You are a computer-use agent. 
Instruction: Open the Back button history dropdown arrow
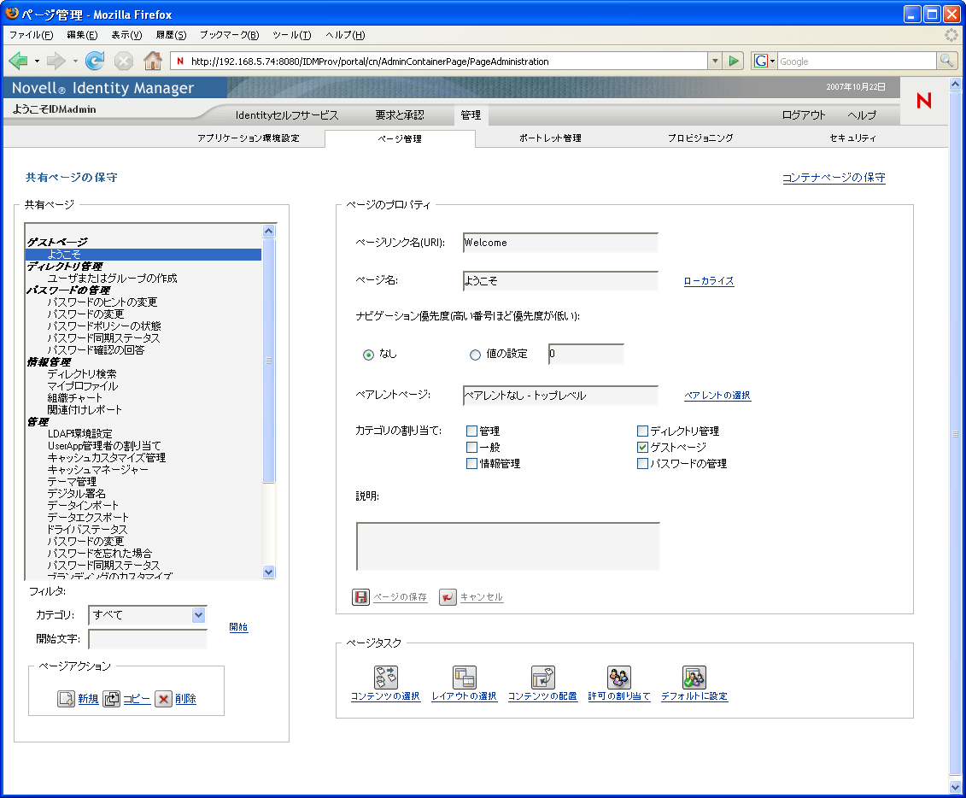(37, 61)
